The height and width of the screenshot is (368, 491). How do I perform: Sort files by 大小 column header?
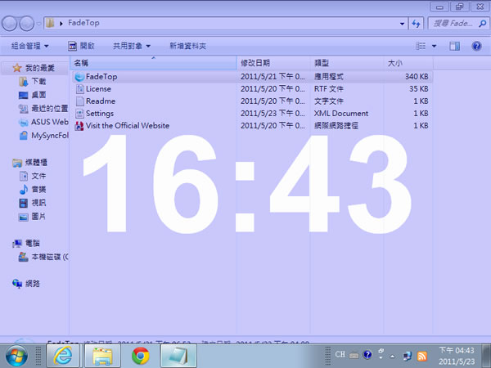tap(394, 63)
